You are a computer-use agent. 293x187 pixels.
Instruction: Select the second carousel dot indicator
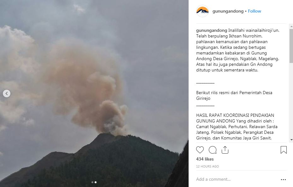[x=96, y=182]
